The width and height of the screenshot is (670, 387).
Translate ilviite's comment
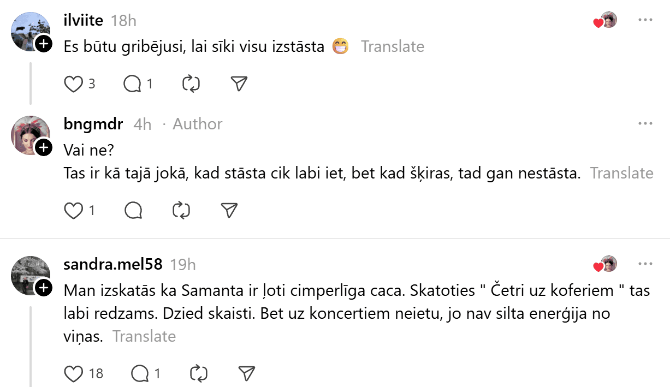click(x=392, y=46)
